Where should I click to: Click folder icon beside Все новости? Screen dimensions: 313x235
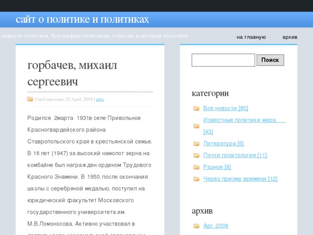[x=196, y=108]
